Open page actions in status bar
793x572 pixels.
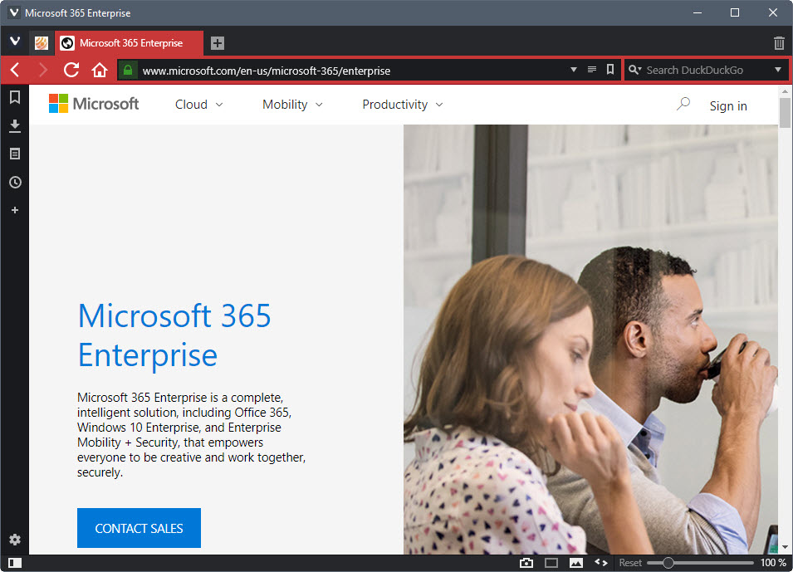coord(601,562)
